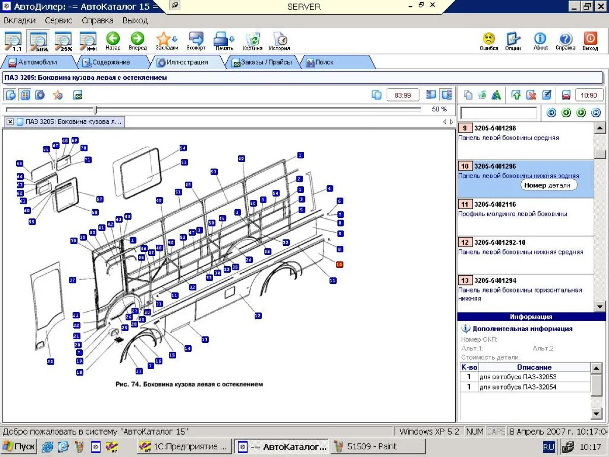Click the 83:99 counter button

coord(403,95)
